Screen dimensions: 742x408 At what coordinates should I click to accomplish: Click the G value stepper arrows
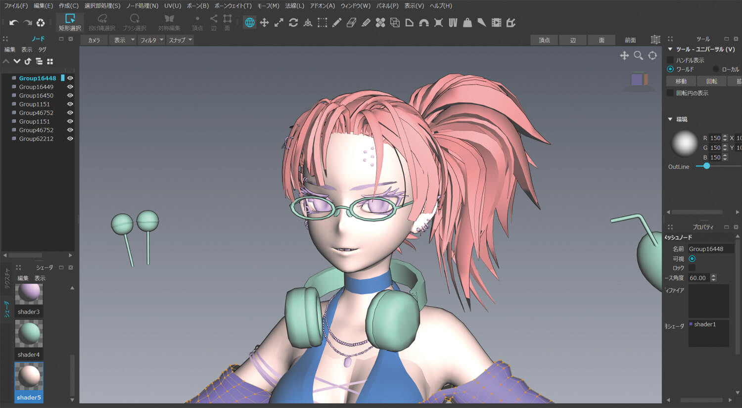click(x=725, y=147)
